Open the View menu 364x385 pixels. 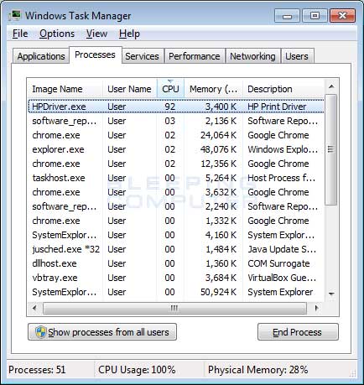[96, 34]
